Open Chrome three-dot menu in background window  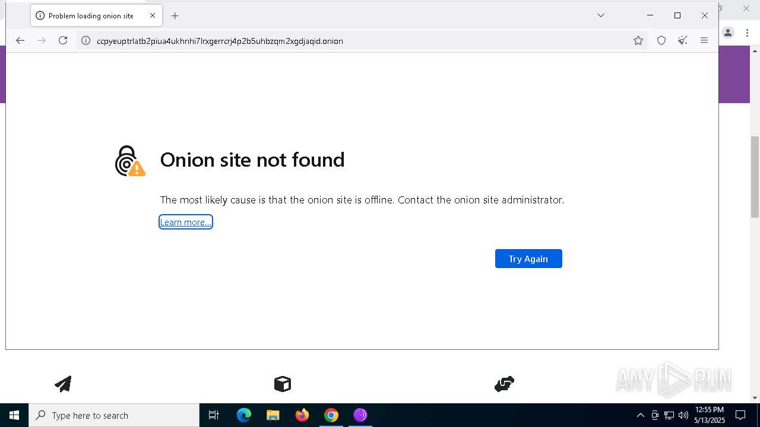[747, 33]
